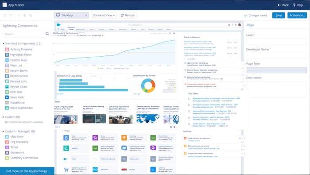Select the Timer component icon
310x175 pixels.
7,148
